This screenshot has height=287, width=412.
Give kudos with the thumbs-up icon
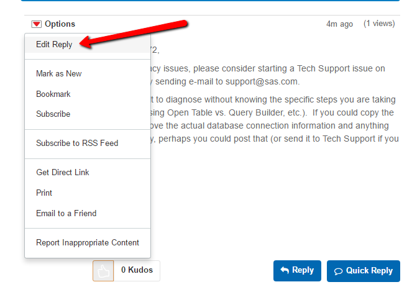tap(103, 271)
